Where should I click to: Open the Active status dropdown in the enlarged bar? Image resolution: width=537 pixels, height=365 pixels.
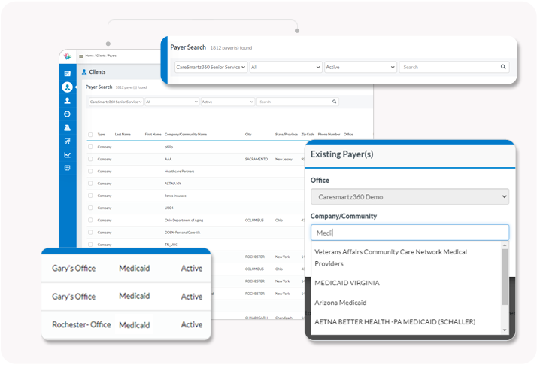click(x=360, y=67)
